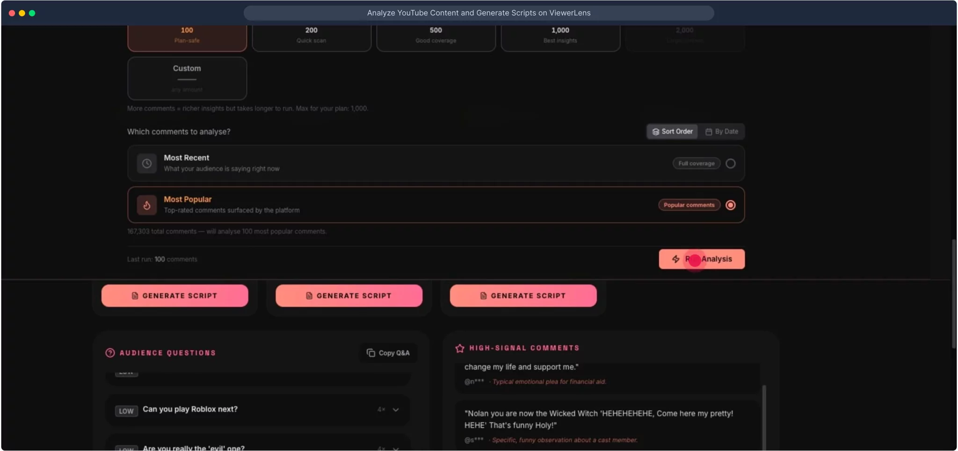958x451 pixels.
Task: Click the By Date calendar icon
Action: 709,132
